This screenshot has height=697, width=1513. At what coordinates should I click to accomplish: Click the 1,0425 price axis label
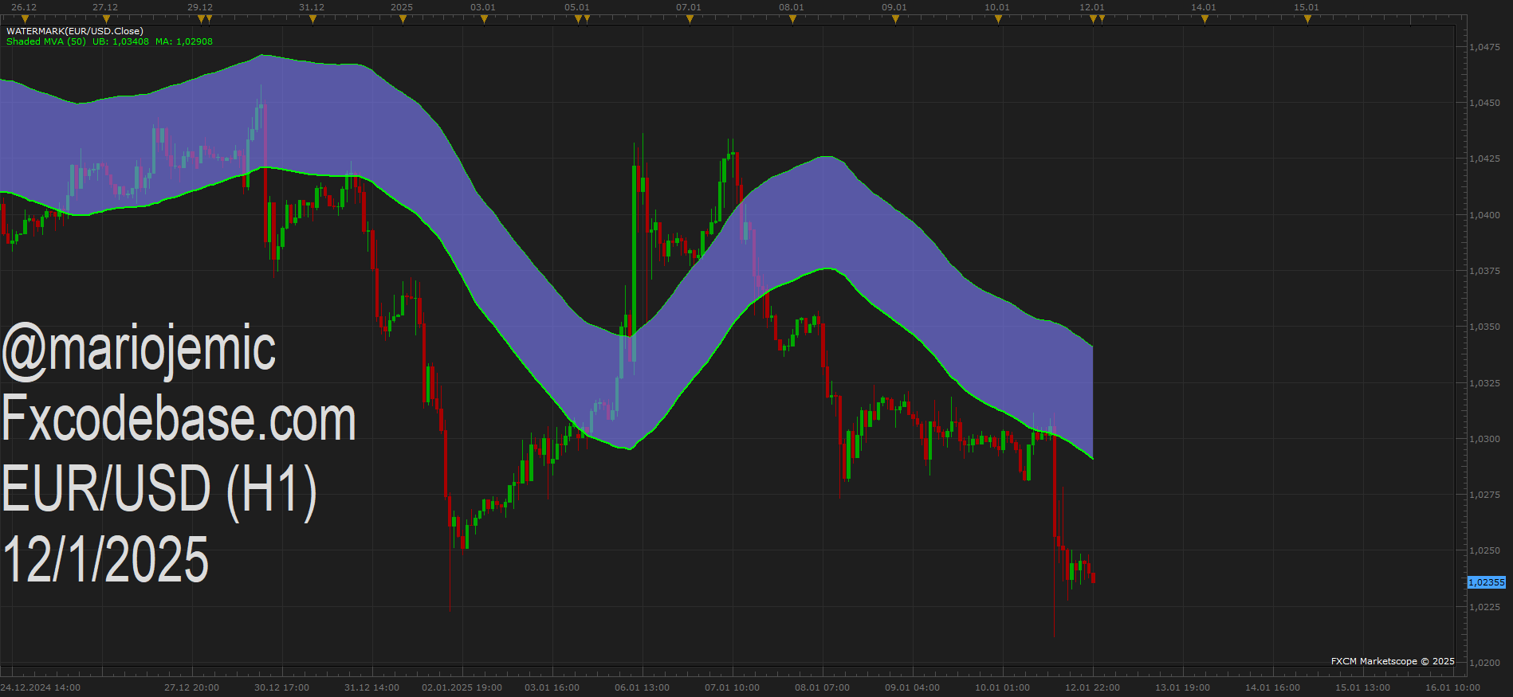[x=1484, y=159]
